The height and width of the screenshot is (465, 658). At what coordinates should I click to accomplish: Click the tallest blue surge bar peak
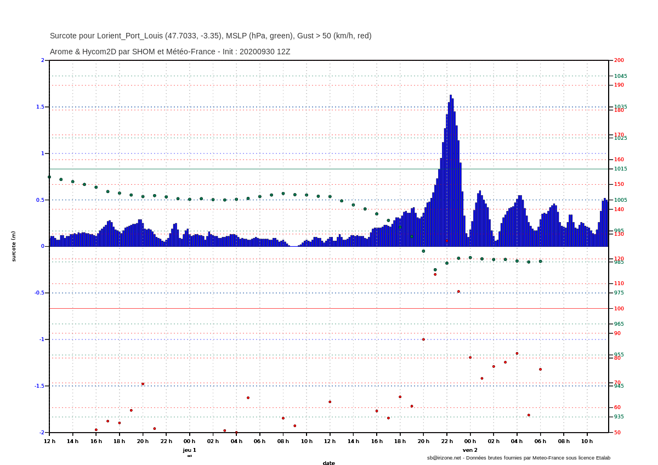451,97
